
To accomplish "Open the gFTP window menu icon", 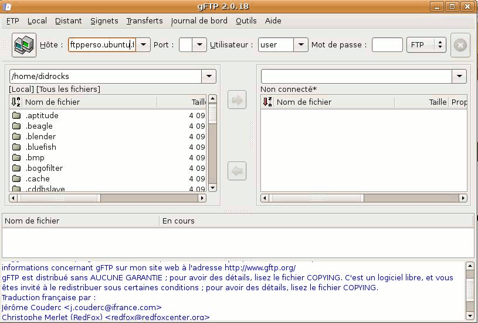I will tap(7, 6).
